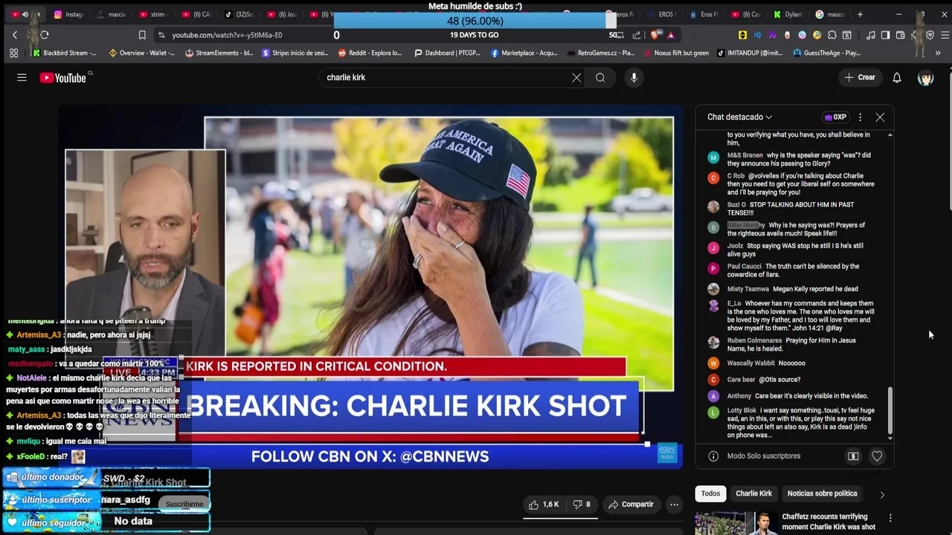Open tab groups grid icon
Image resolution: width=952 pixels, height=535 pixels.
click(x=13, y=53)
